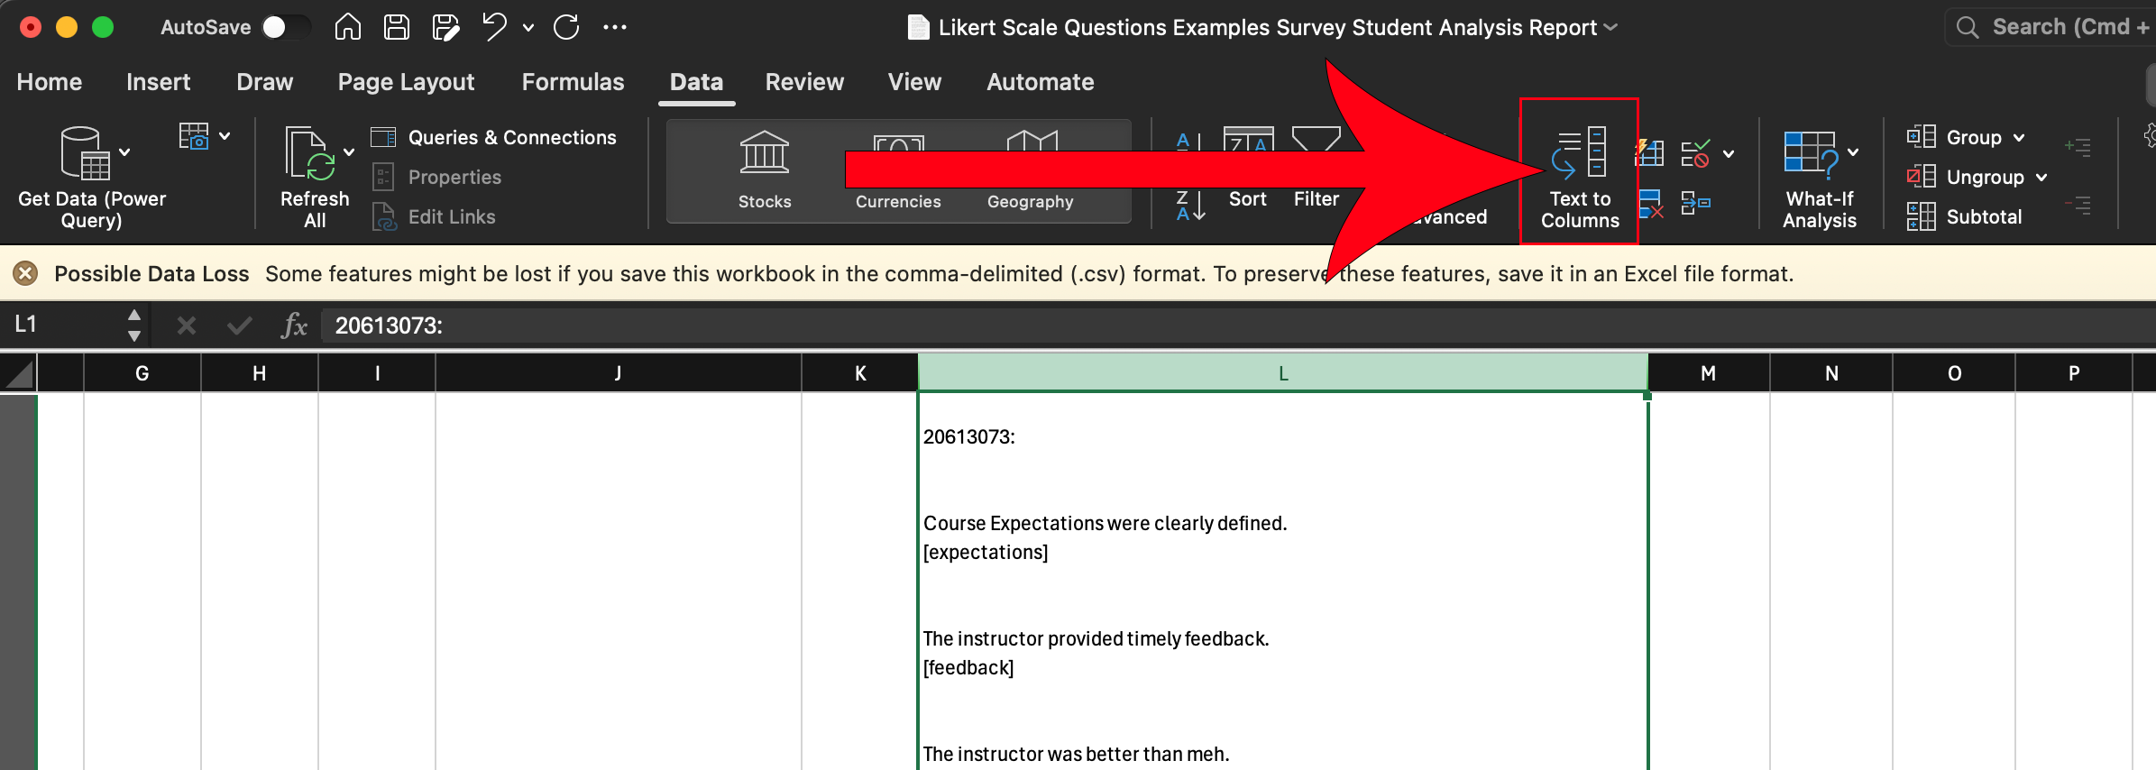Expand the Refresh All dropdown arrow
The image size is (2156, 770).
349,152
